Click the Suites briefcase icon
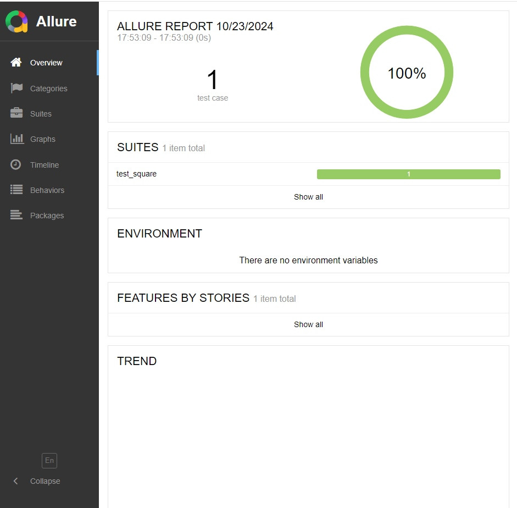This screenshot has width=517, height=508. [x=16, y=113]
